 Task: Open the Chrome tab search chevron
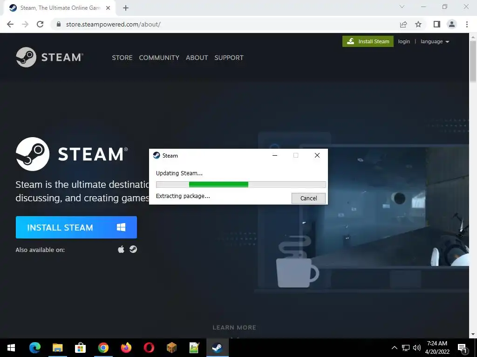coord(402,7)
